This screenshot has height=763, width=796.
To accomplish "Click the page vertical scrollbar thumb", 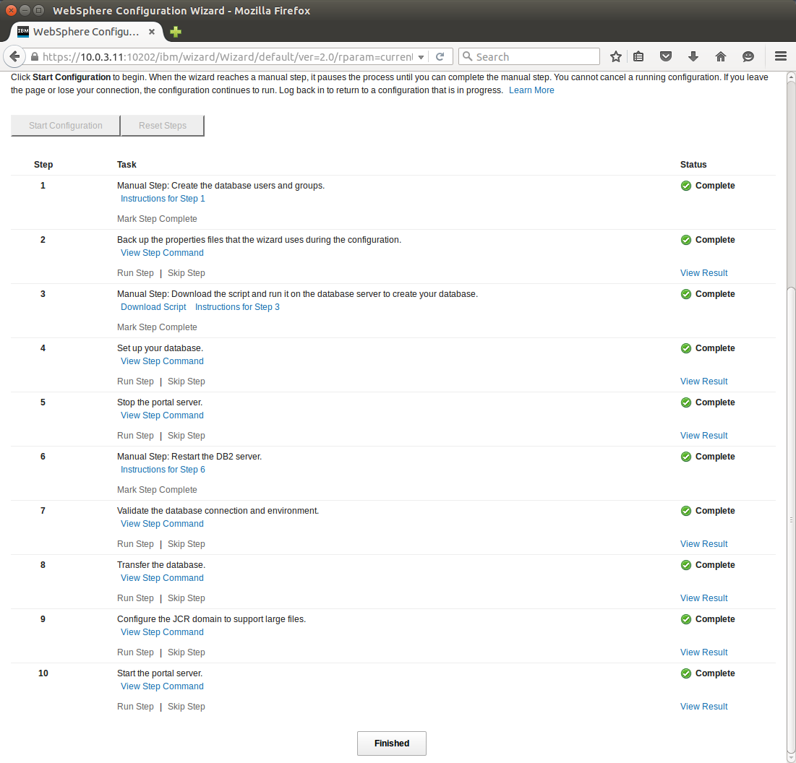I will 791,521.
